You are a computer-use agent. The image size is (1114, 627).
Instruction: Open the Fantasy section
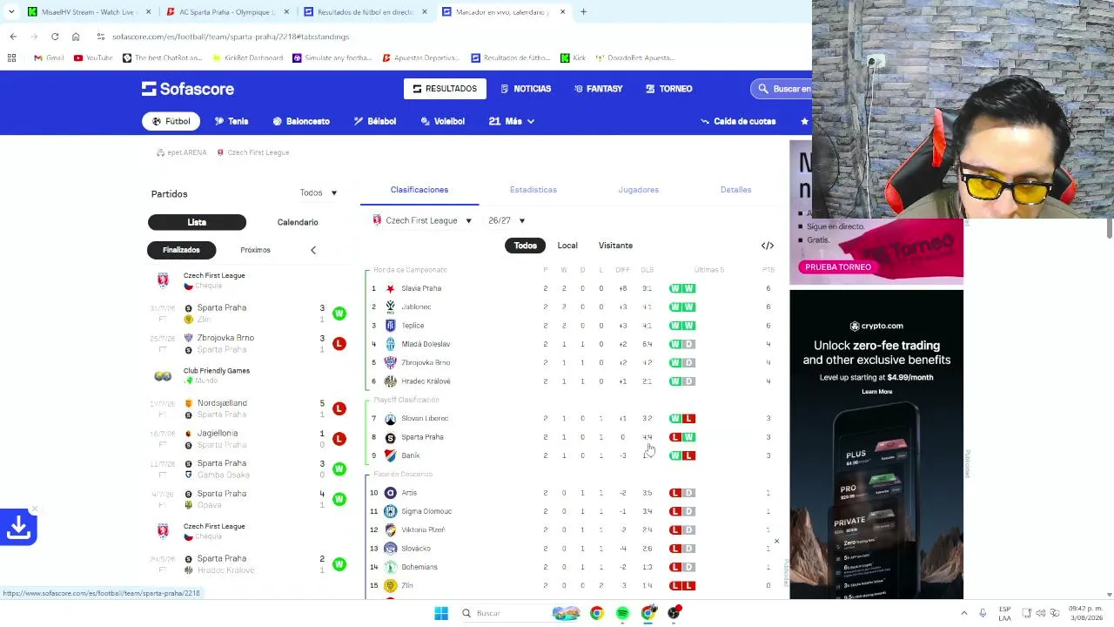point(598,89)
